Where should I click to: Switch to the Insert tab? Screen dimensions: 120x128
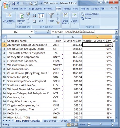(23, 9)
